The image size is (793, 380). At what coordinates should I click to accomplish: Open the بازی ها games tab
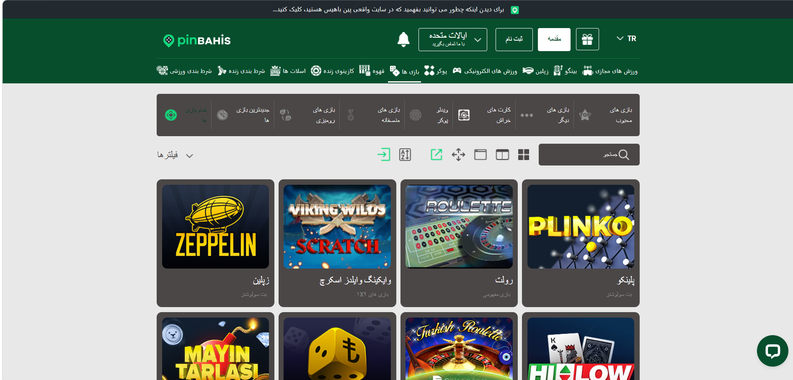point(404,71)
